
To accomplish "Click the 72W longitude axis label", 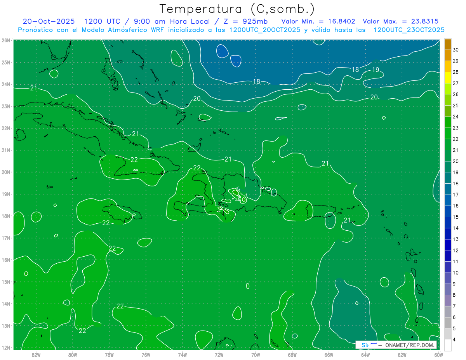I will point(219,355).
